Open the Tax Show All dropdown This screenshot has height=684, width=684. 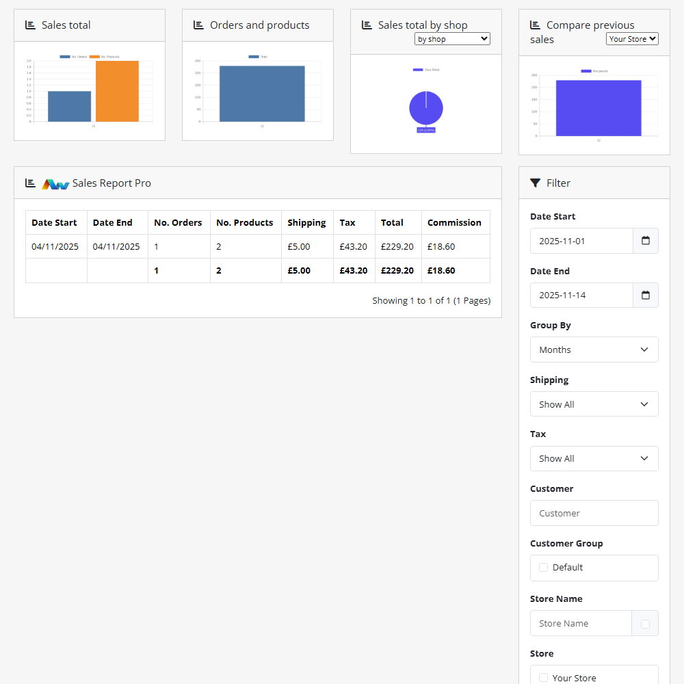coord(594,458)
